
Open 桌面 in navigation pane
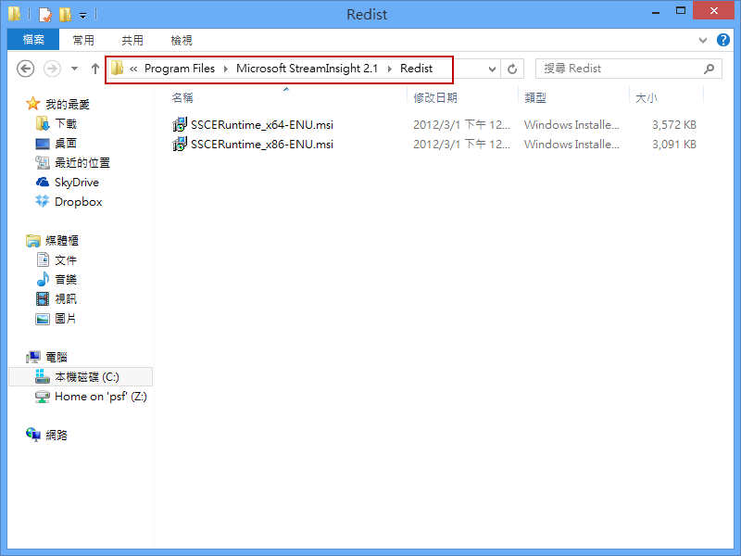pos(66,144)
